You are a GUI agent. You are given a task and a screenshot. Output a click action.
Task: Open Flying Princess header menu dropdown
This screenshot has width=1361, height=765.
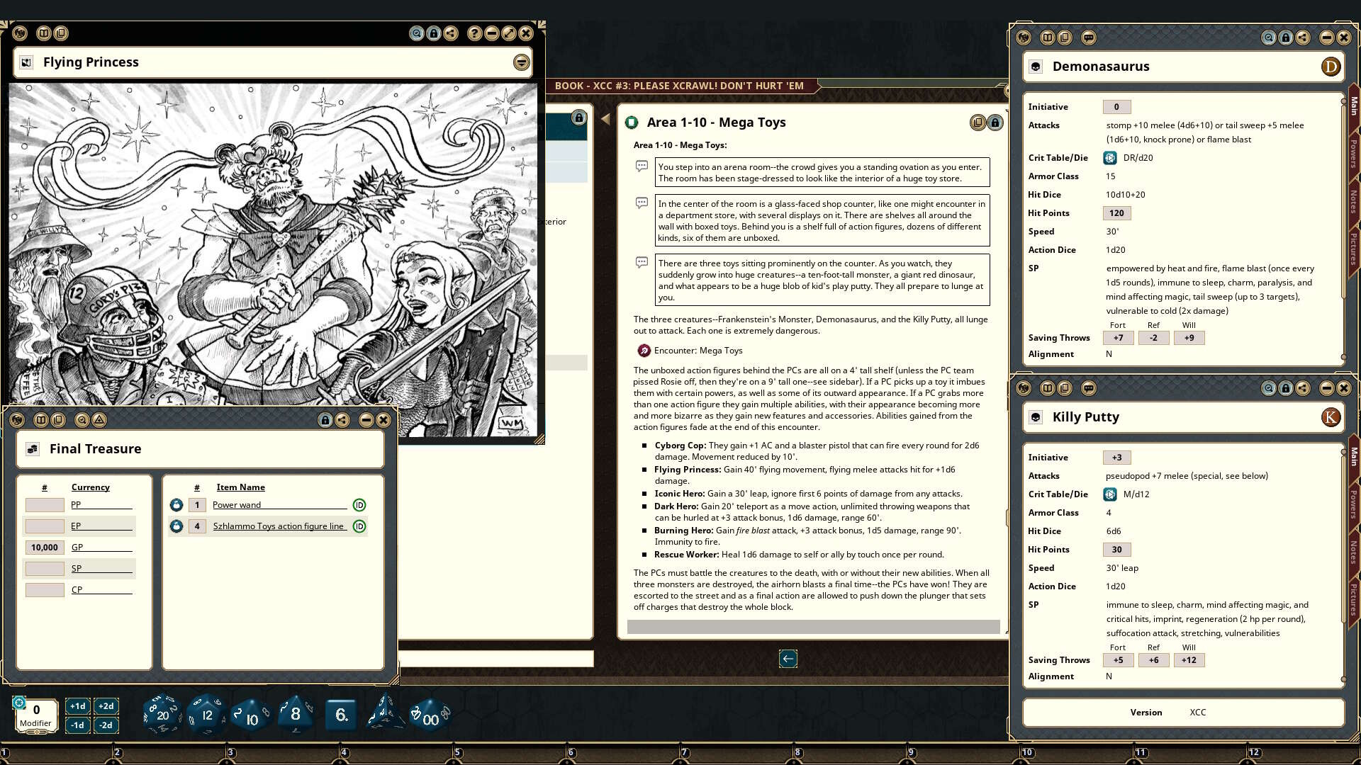click(521, 62)
